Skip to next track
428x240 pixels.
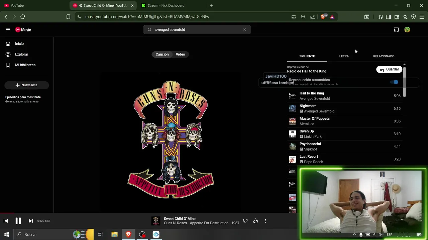click(x=30, y=221)
